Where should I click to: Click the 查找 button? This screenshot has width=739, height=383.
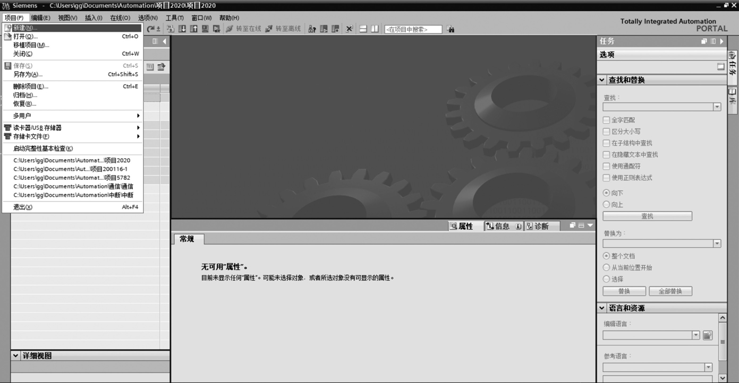click(x=647, y=216)
